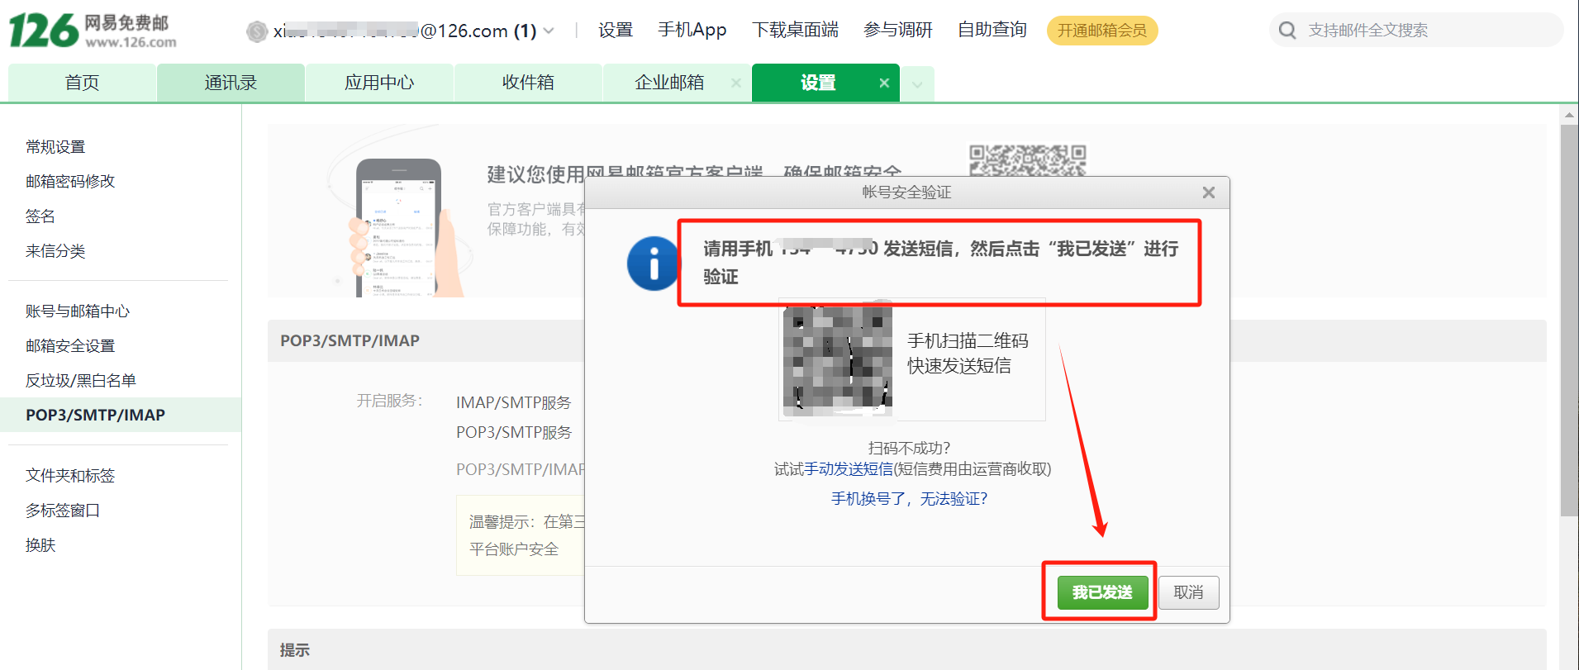Viewport: 1579px width, 670px height.
Task: Click the official client QR code banner
Action: pos(1027,161)
